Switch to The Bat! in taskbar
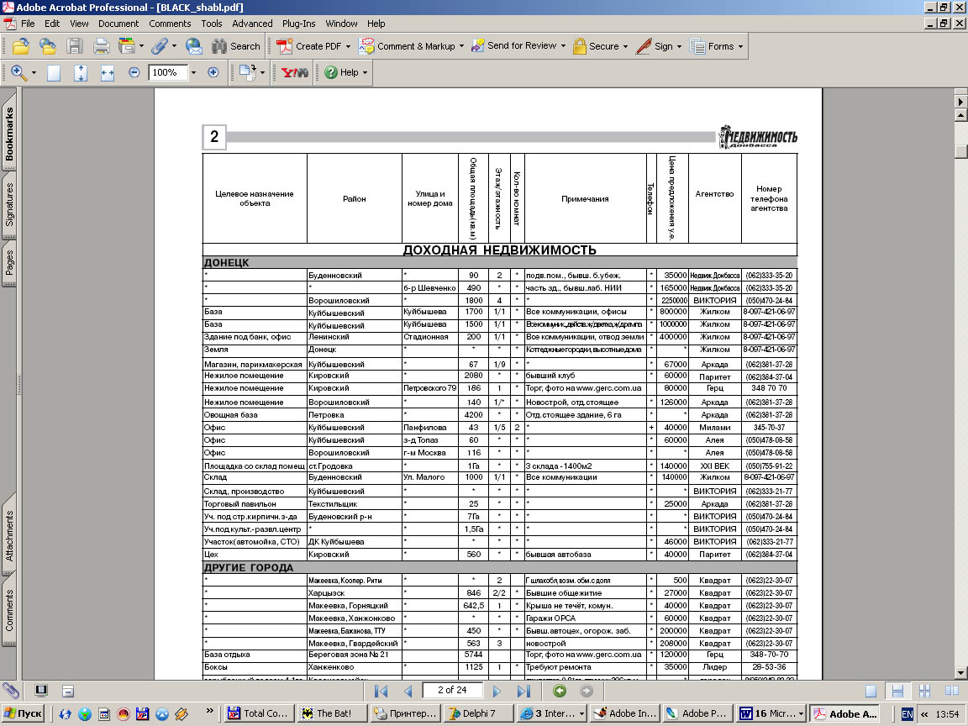Image resolution: width=968 pixels, height=726 pixels. [332, 713]
